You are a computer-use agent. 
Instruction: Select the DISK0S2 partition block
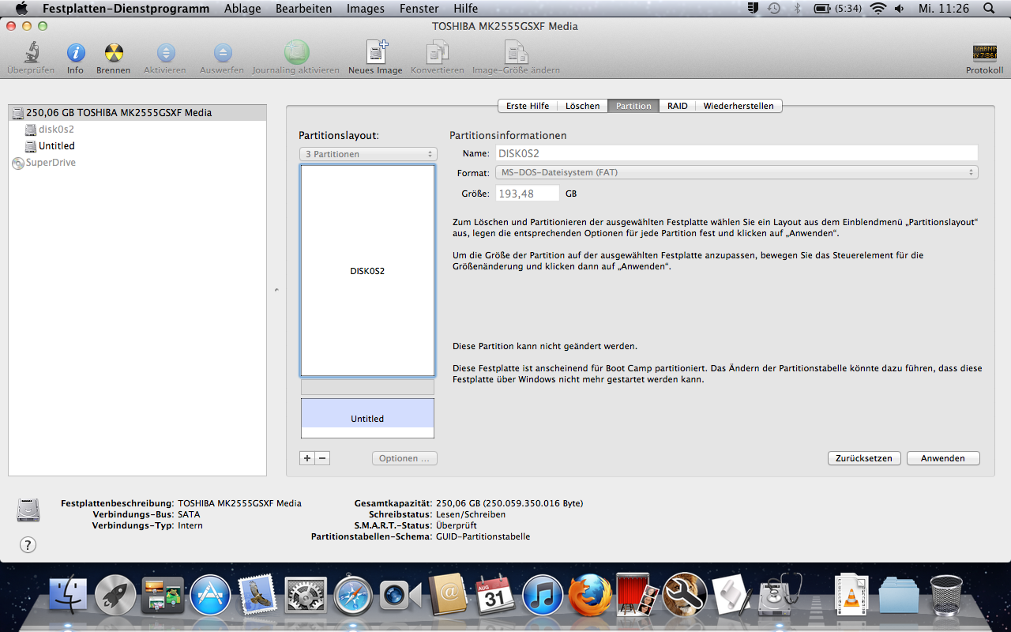click(367, 270)
